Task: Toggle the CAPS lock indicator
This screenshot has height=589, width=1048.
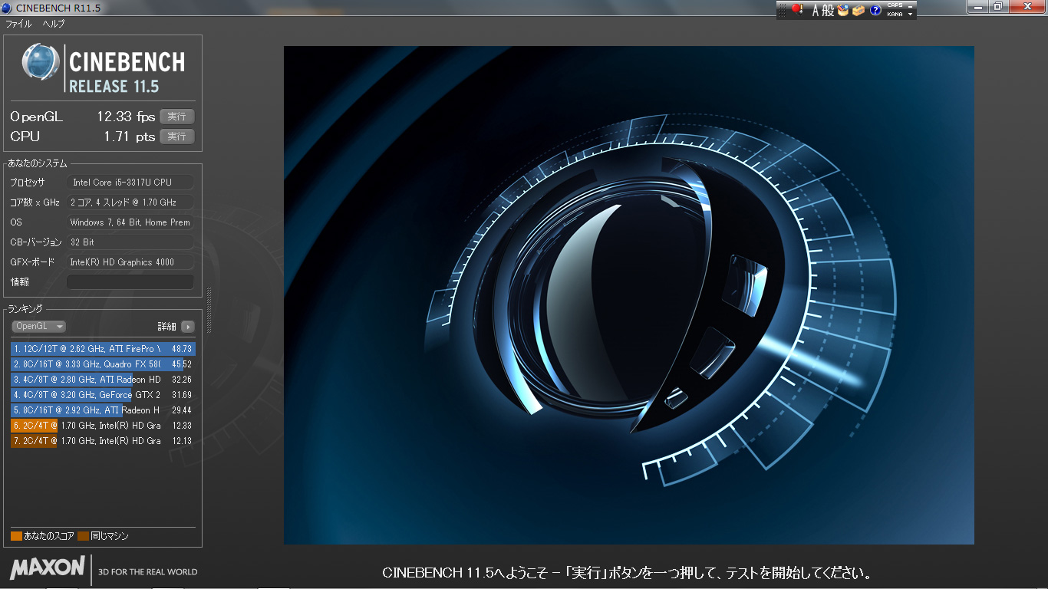Action: pos(895,6)
